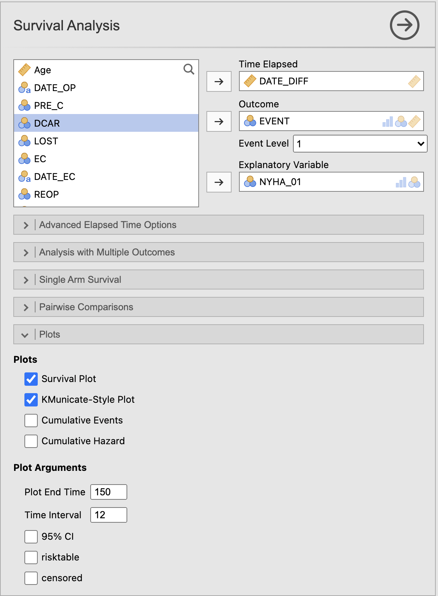Click arrow button to assign Time Elapsed
The height and width of the screenshot is (596, 438).
(219, 81)
